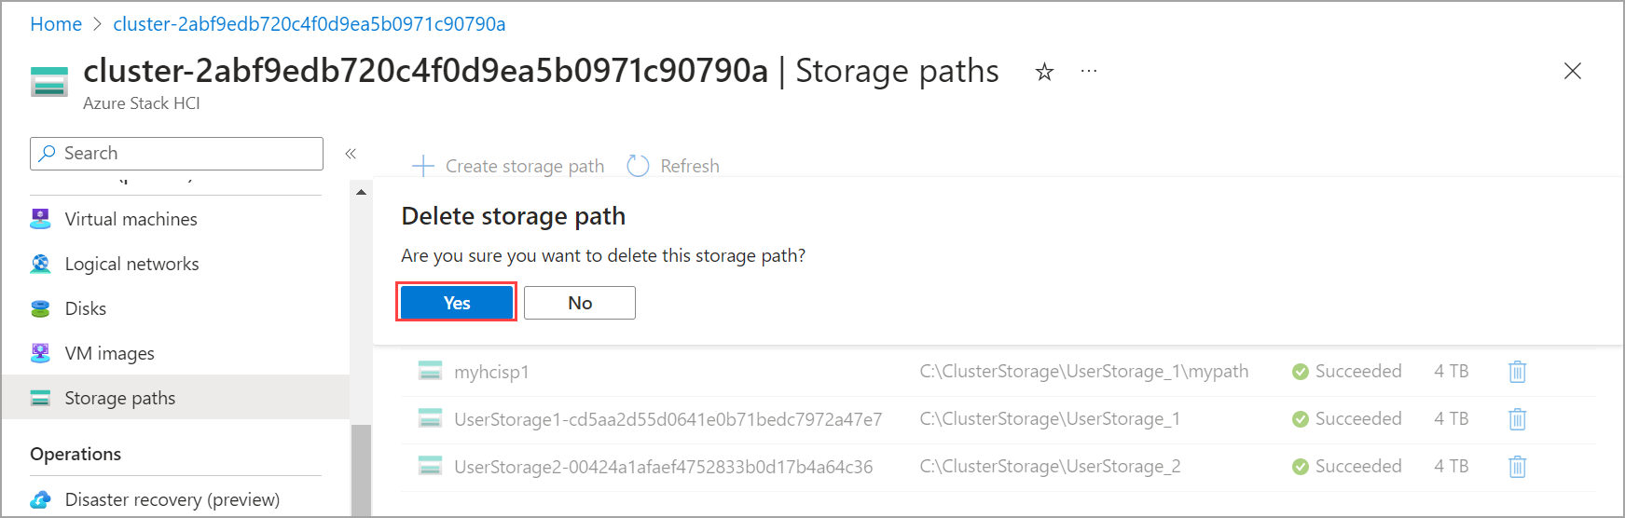Cancel deletion with No button
1625x518 pixels.
coord(579,303)
